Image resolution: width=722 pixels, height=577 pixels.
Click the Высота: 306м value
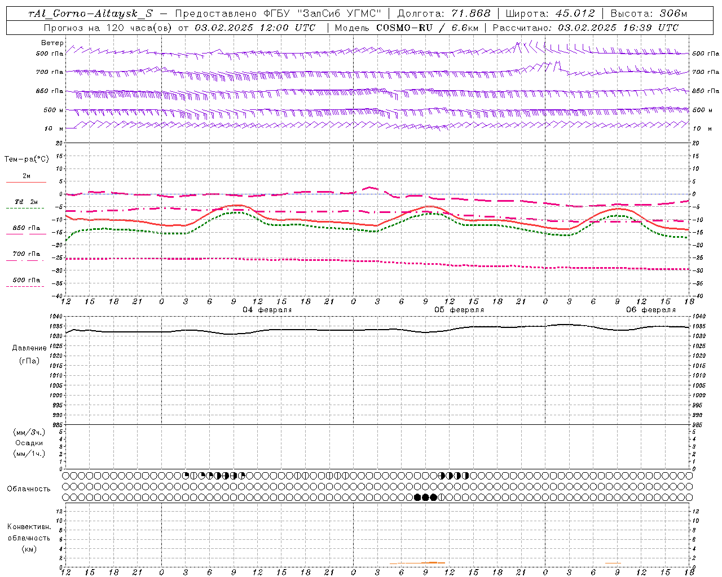[x=649, y=14]
